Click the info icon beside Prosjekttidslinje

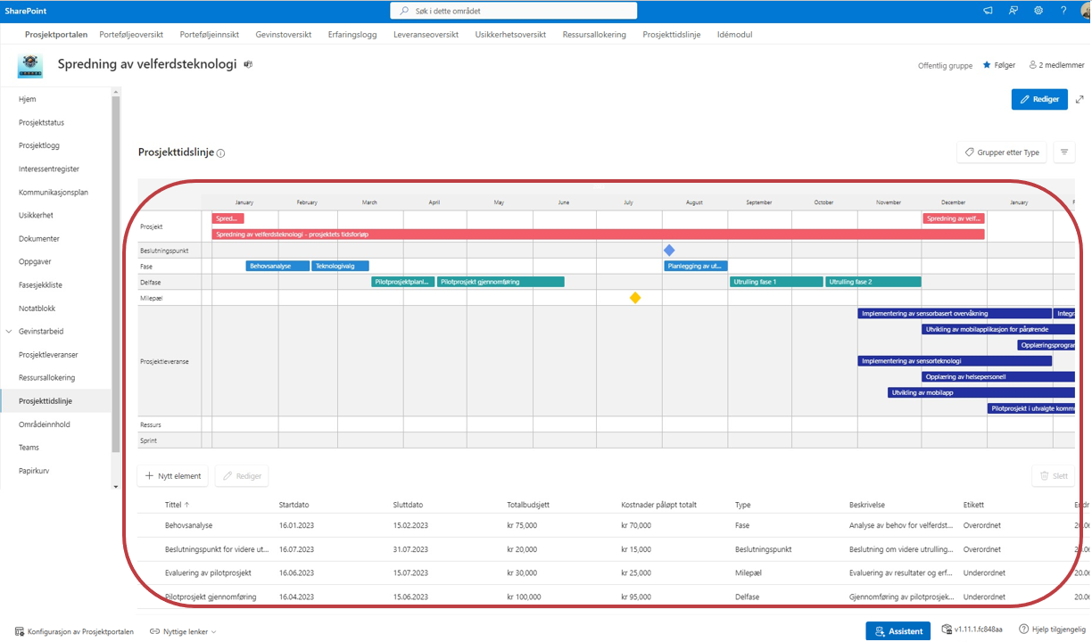(221, 153)
